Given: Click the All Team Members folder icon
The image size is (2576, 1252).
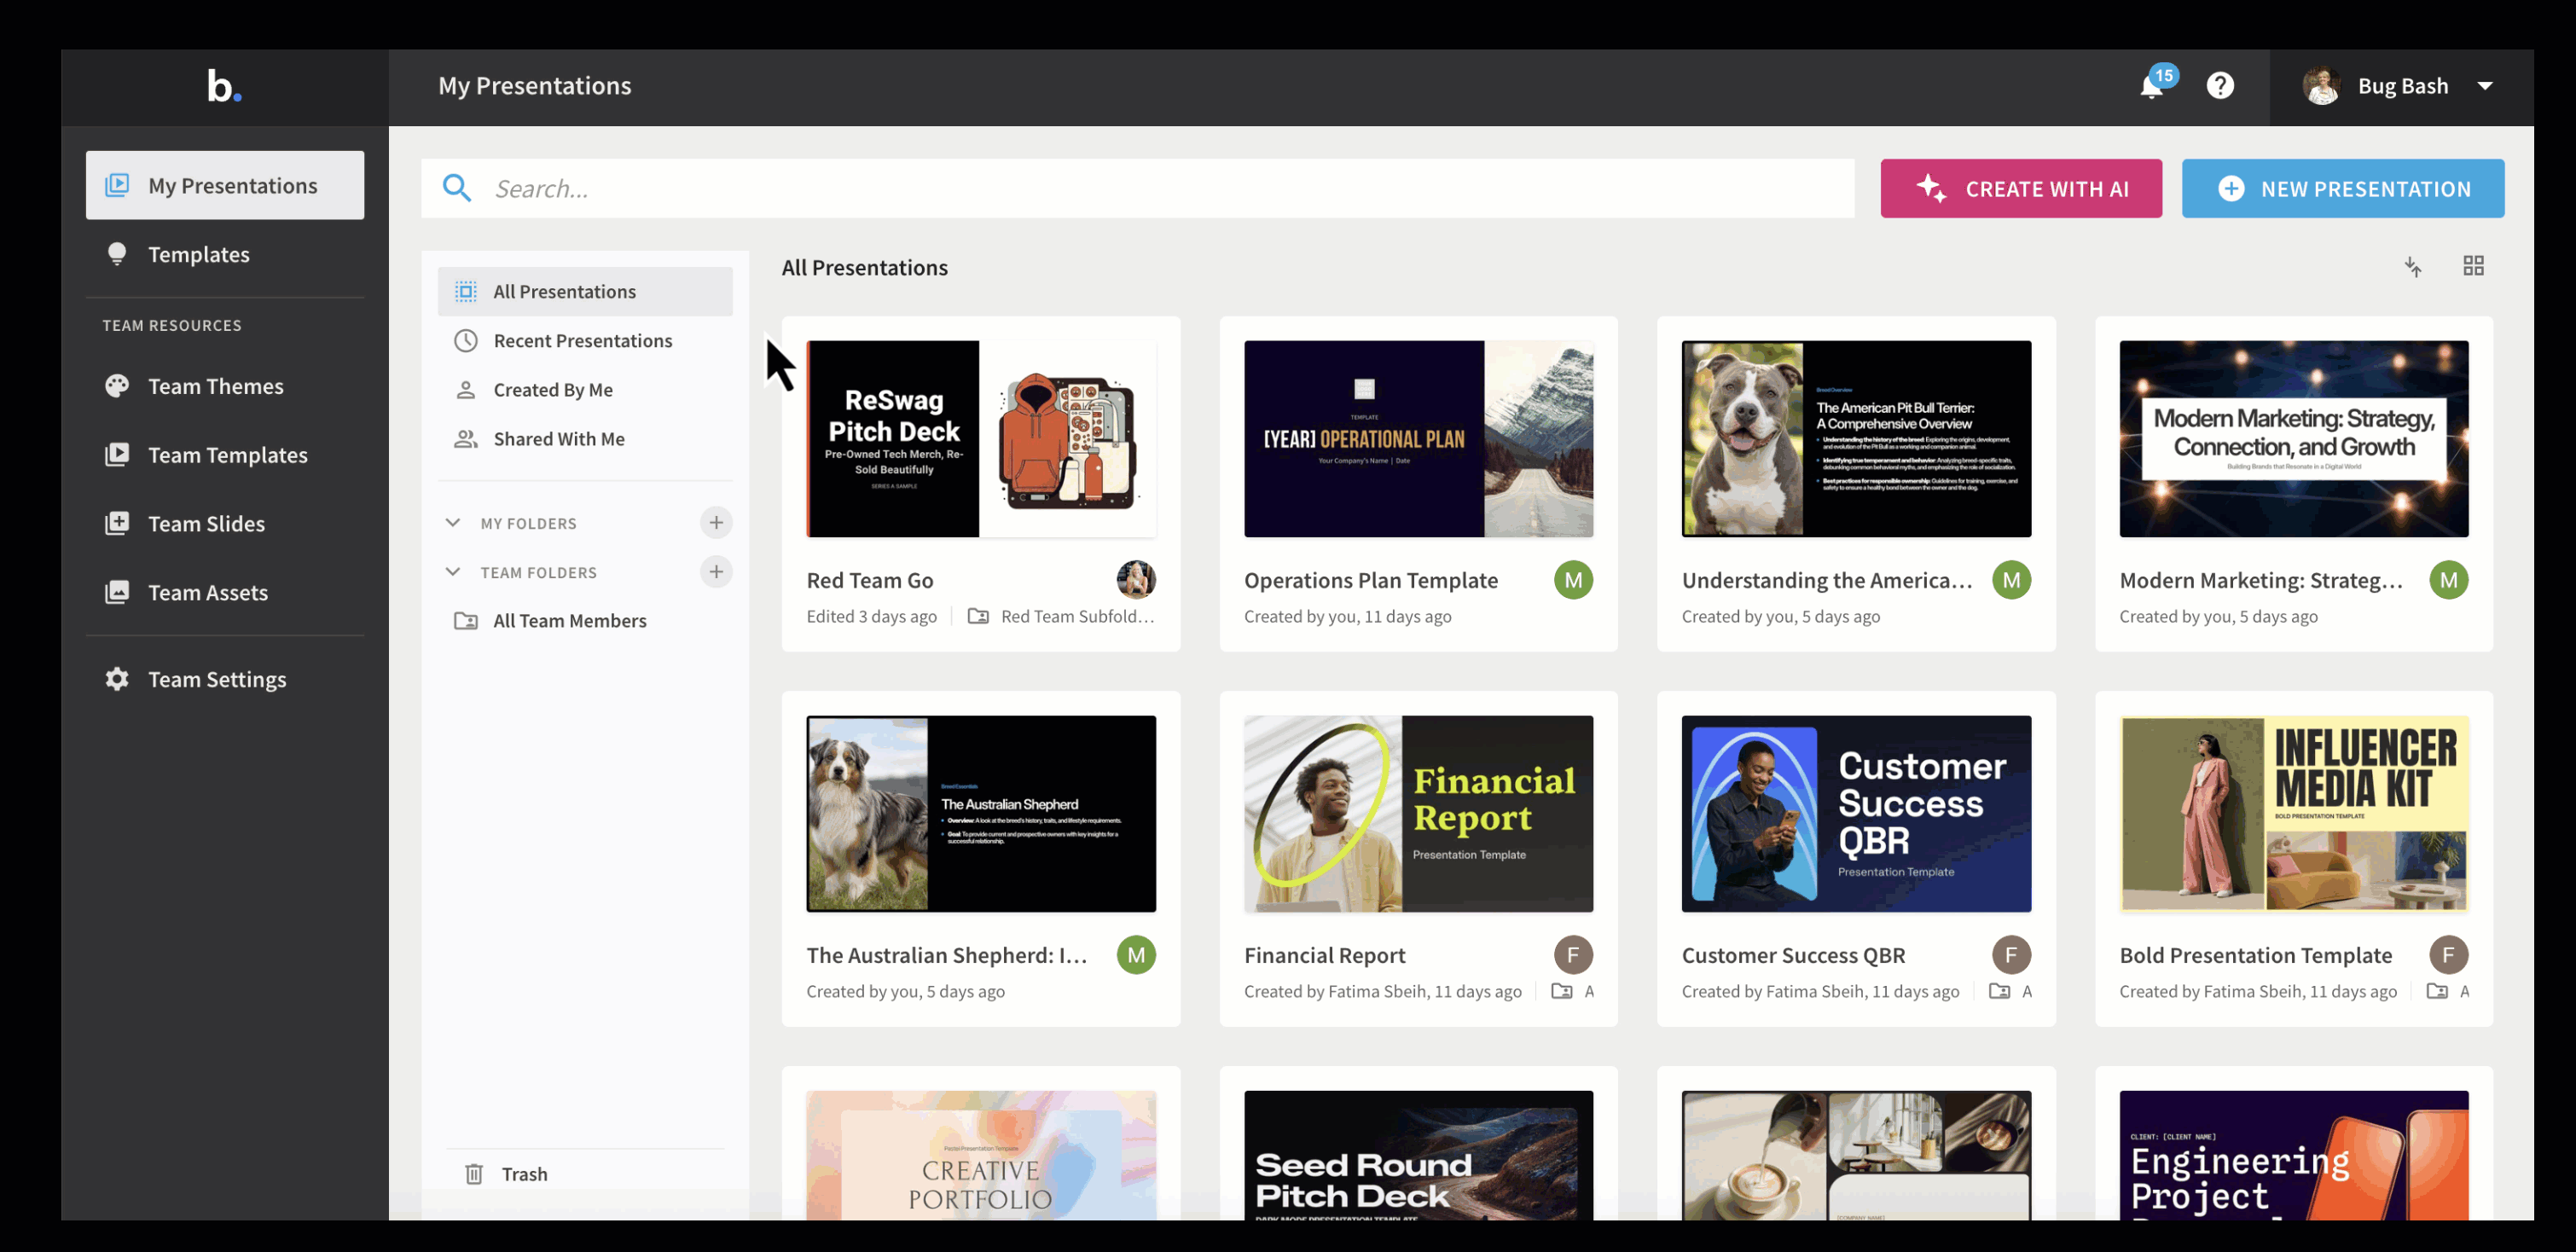Looking at the screenshot, I should tap(466, 621).
